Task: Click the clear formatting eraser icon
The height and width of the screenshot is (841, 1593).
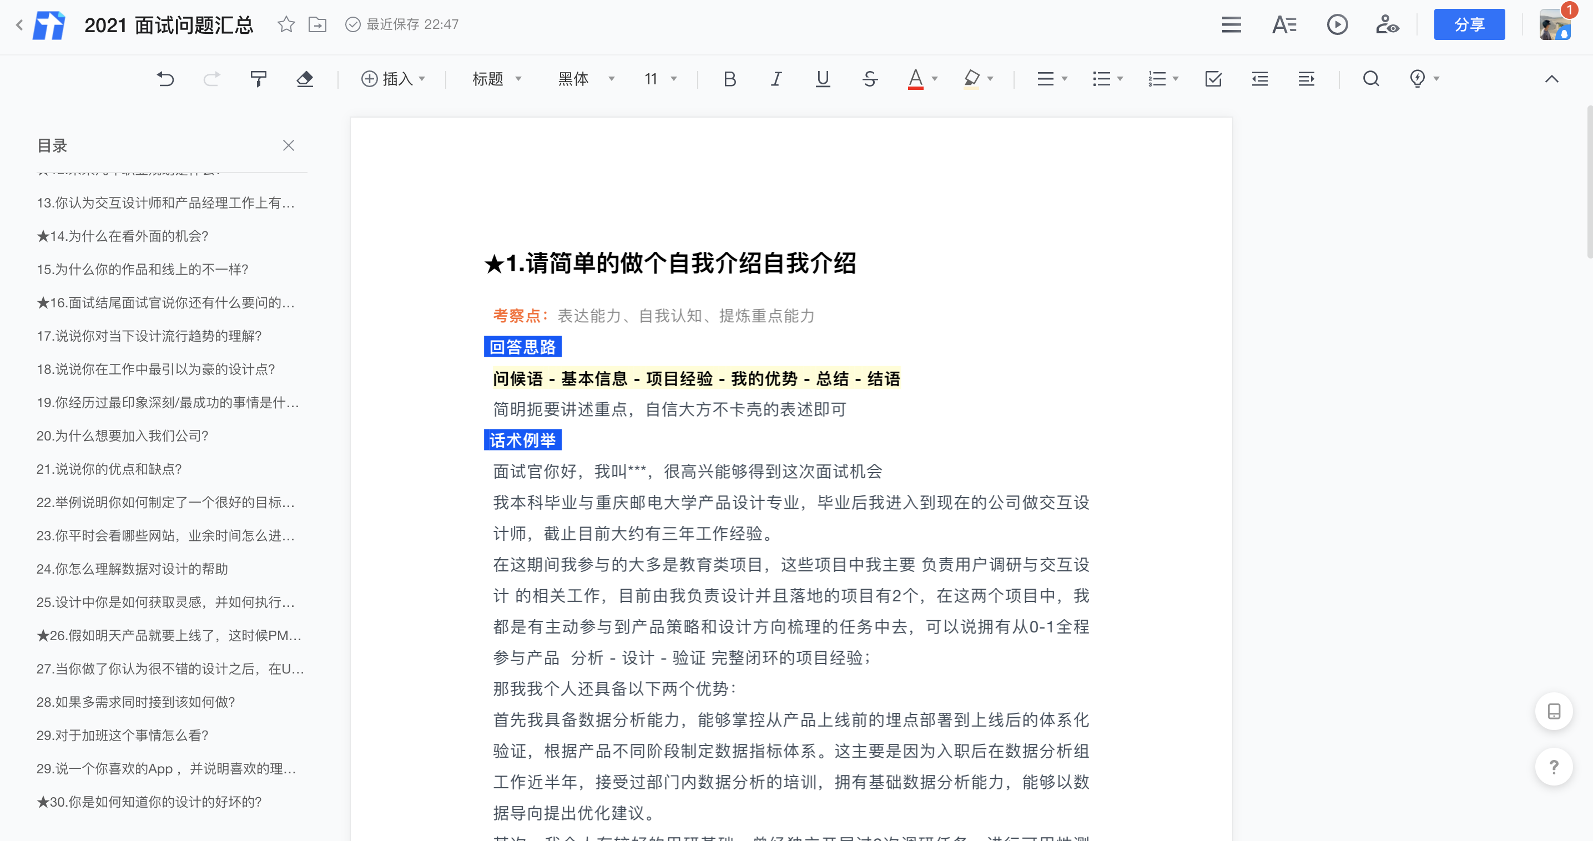Action: point(304,78)
